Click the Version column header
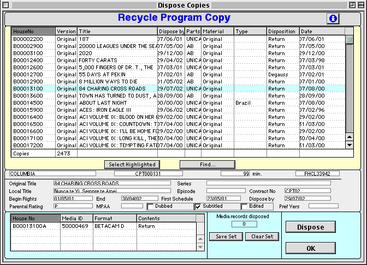The height and width of the screenshot is (265, 367). pyautogui.click(x=66, y=31)
